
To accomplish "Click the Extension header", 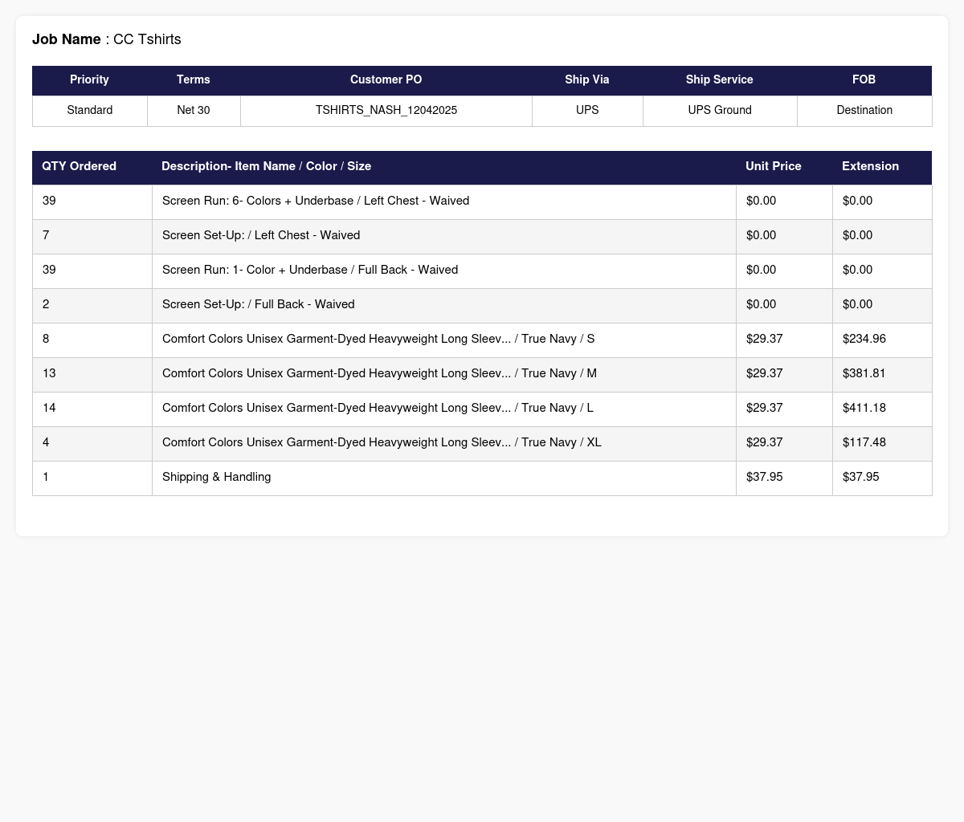I will (x=882, y=167).
